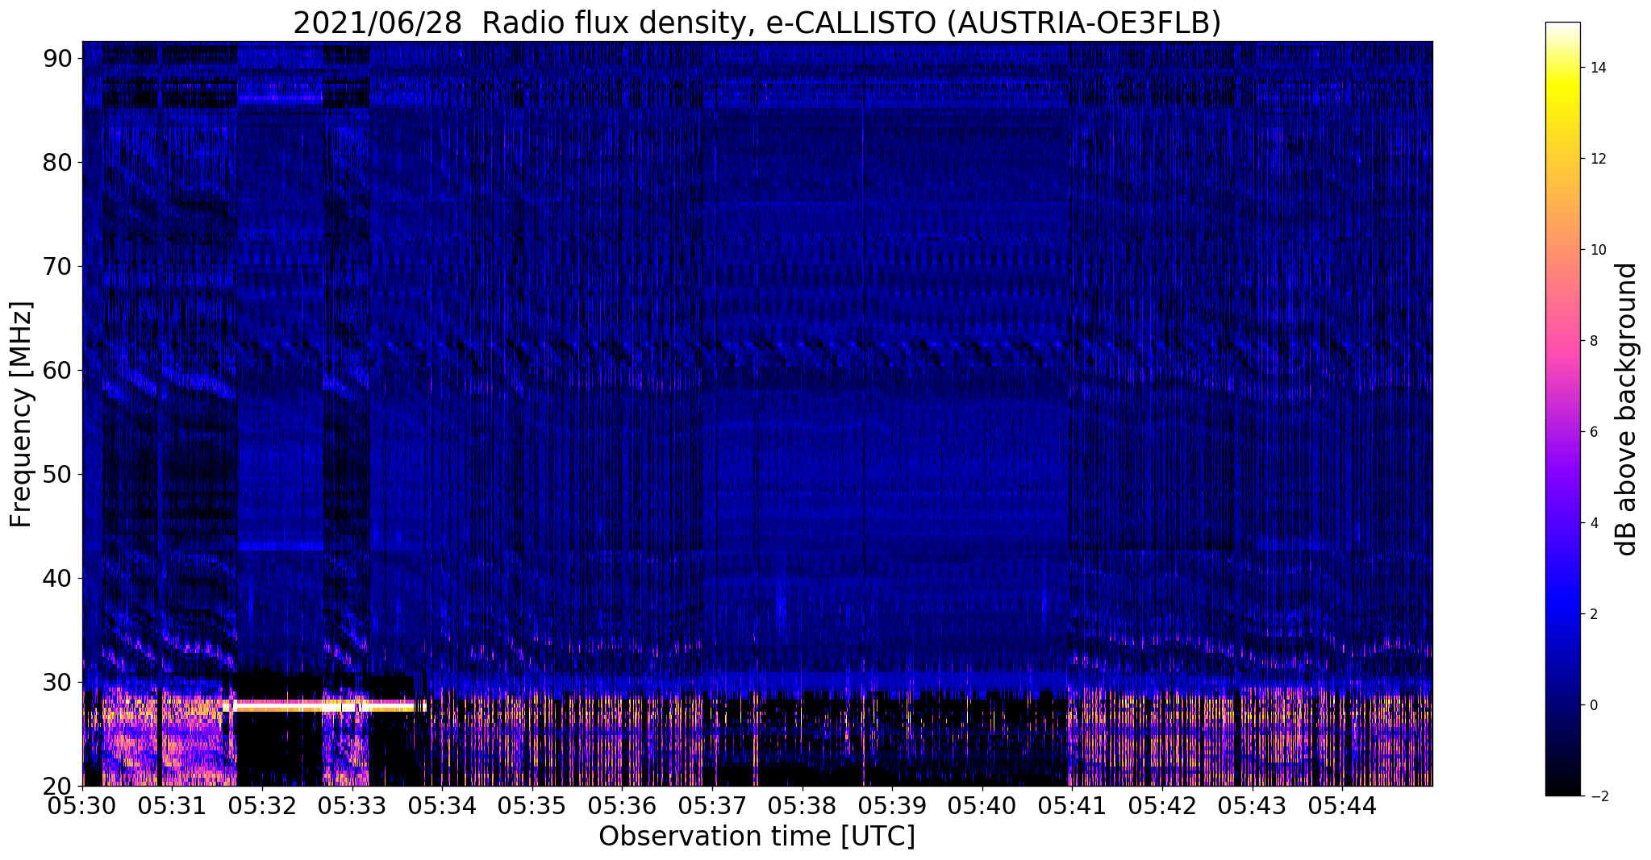
Task: Click the 05:33 time tick label
Action: 352,806
